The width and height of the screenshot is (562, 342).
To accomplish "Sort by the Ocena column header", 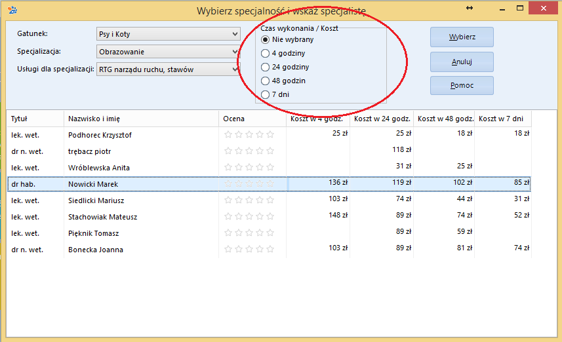I will [x=252, y=119].
